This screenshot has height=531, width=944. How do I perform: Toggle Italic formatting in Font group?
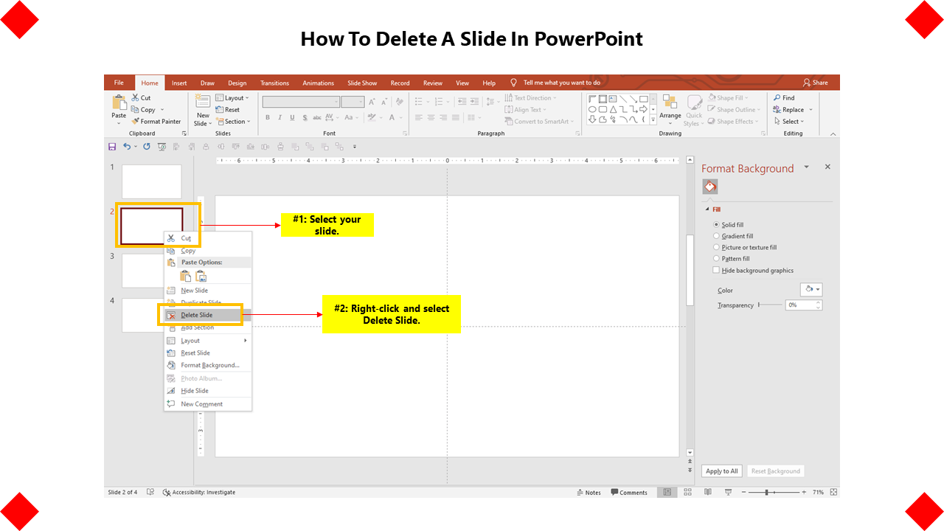click(x=280, y=117)
